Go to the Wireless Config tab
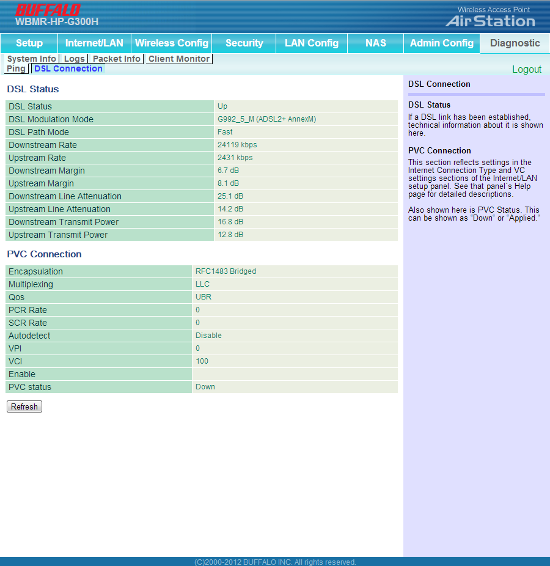The image size is (550, 566). (x=172, y=43)
